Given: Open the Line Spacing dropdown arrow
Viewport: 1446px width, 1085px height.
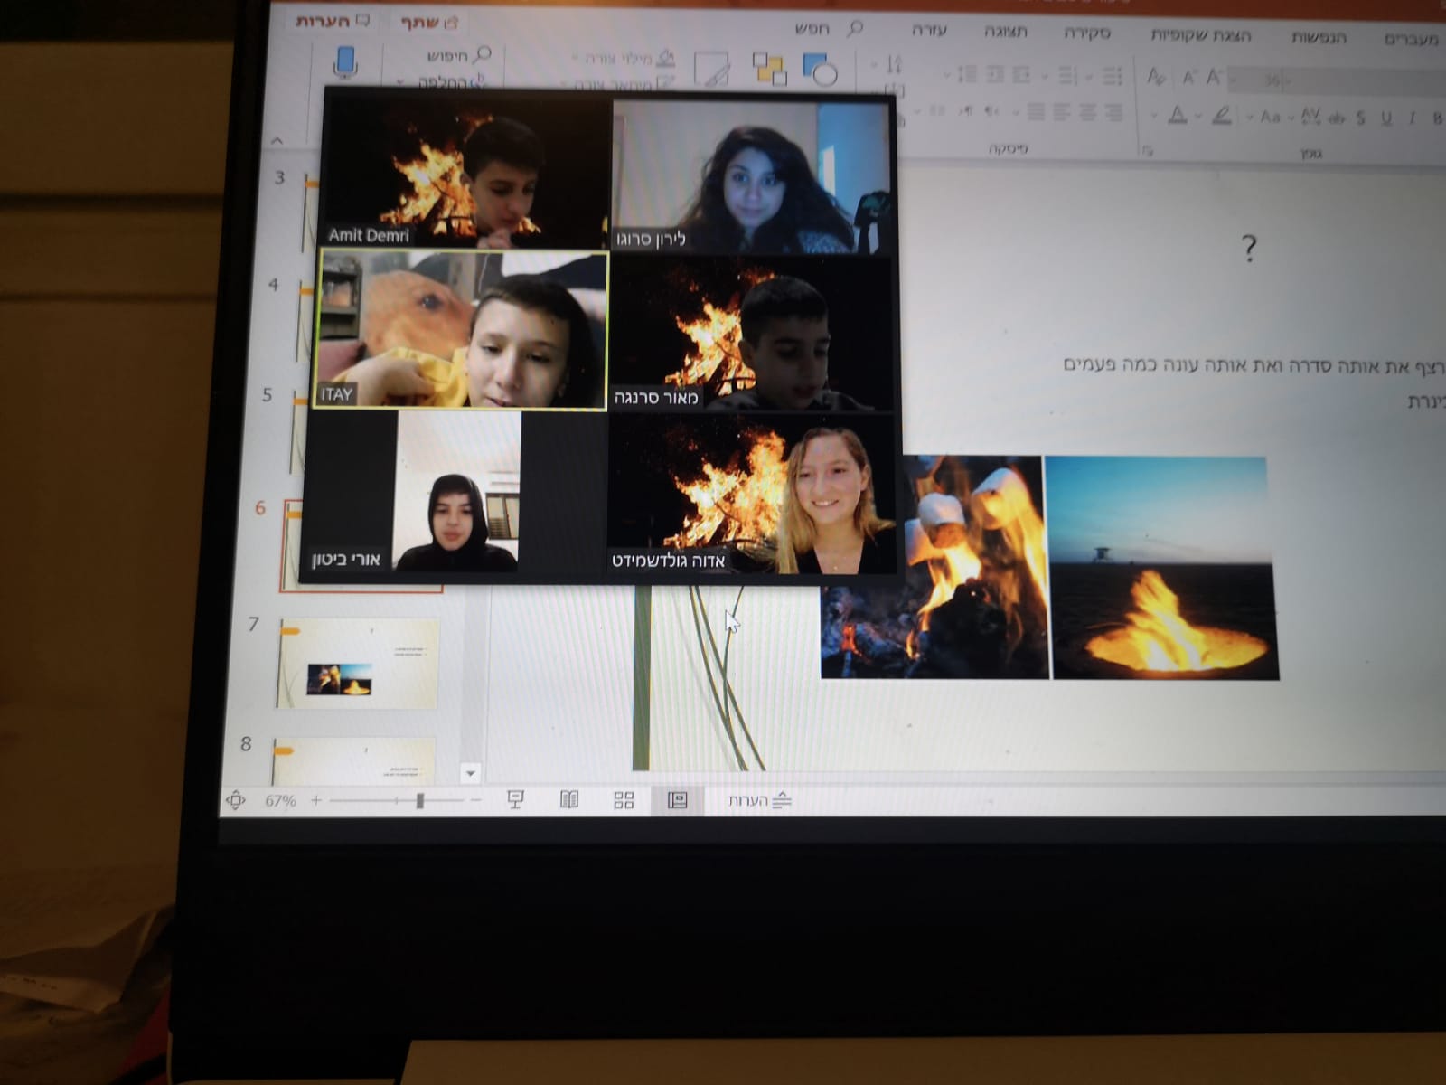Looking at the screenshot, I should coord(946,74).
